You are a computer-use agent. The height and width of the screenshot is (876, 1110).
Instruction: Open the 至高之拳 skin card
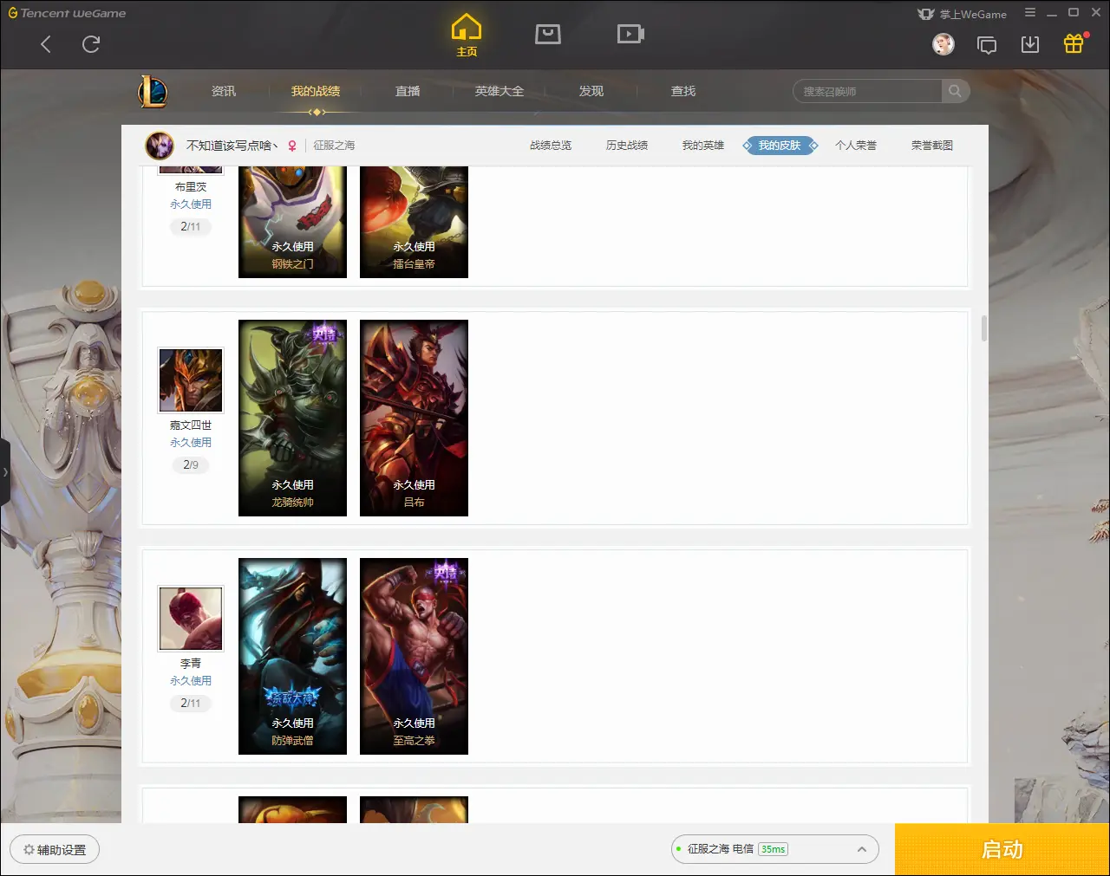[414, 657]
